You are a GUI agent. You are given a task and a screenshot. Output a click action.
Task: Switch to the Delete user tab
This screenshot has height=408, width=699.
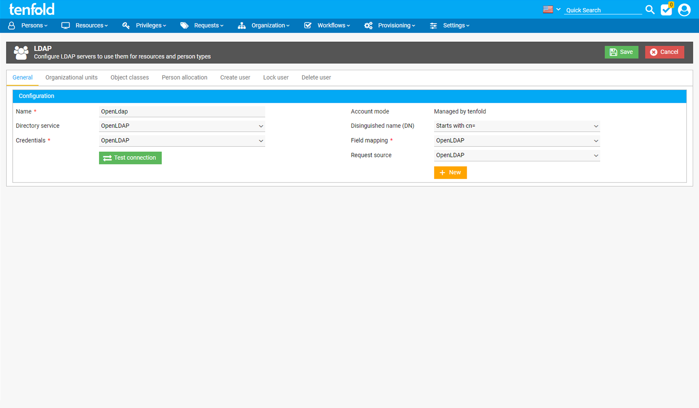[316, 77]
